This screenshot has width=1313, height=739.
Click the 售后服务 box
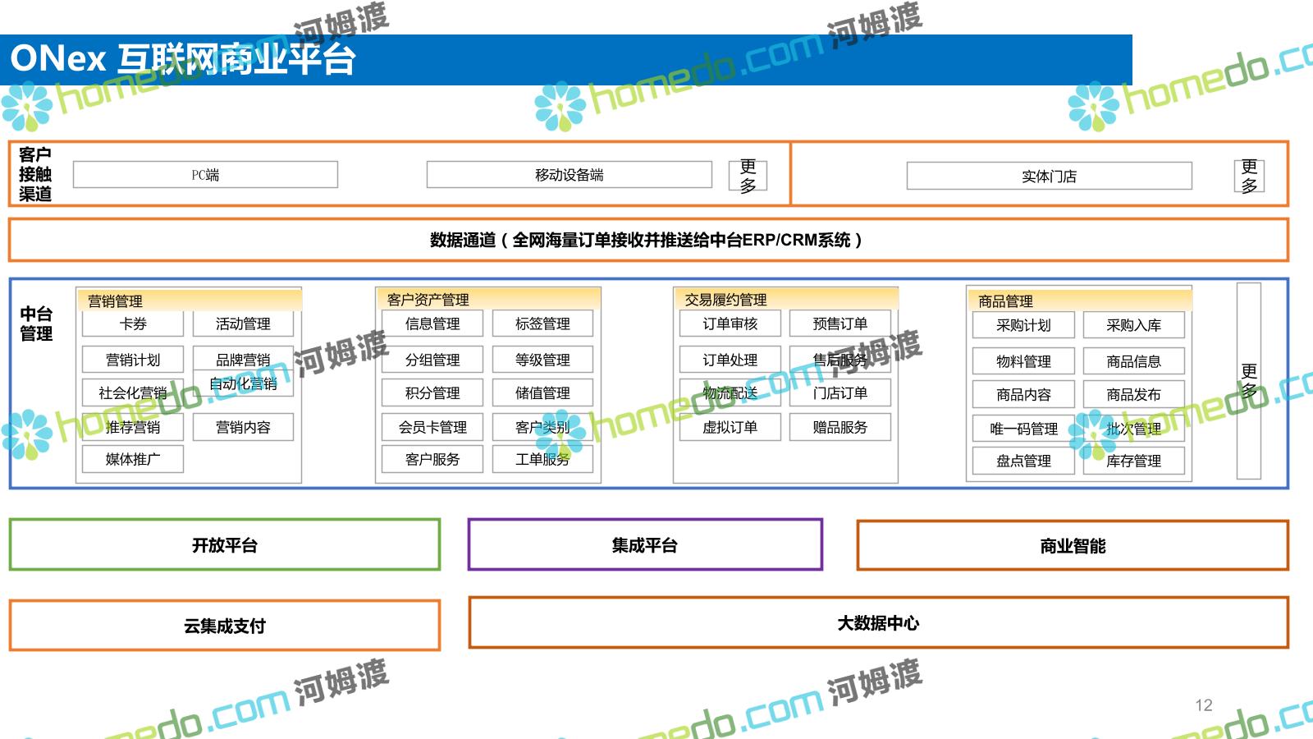(x=840, y=360)
